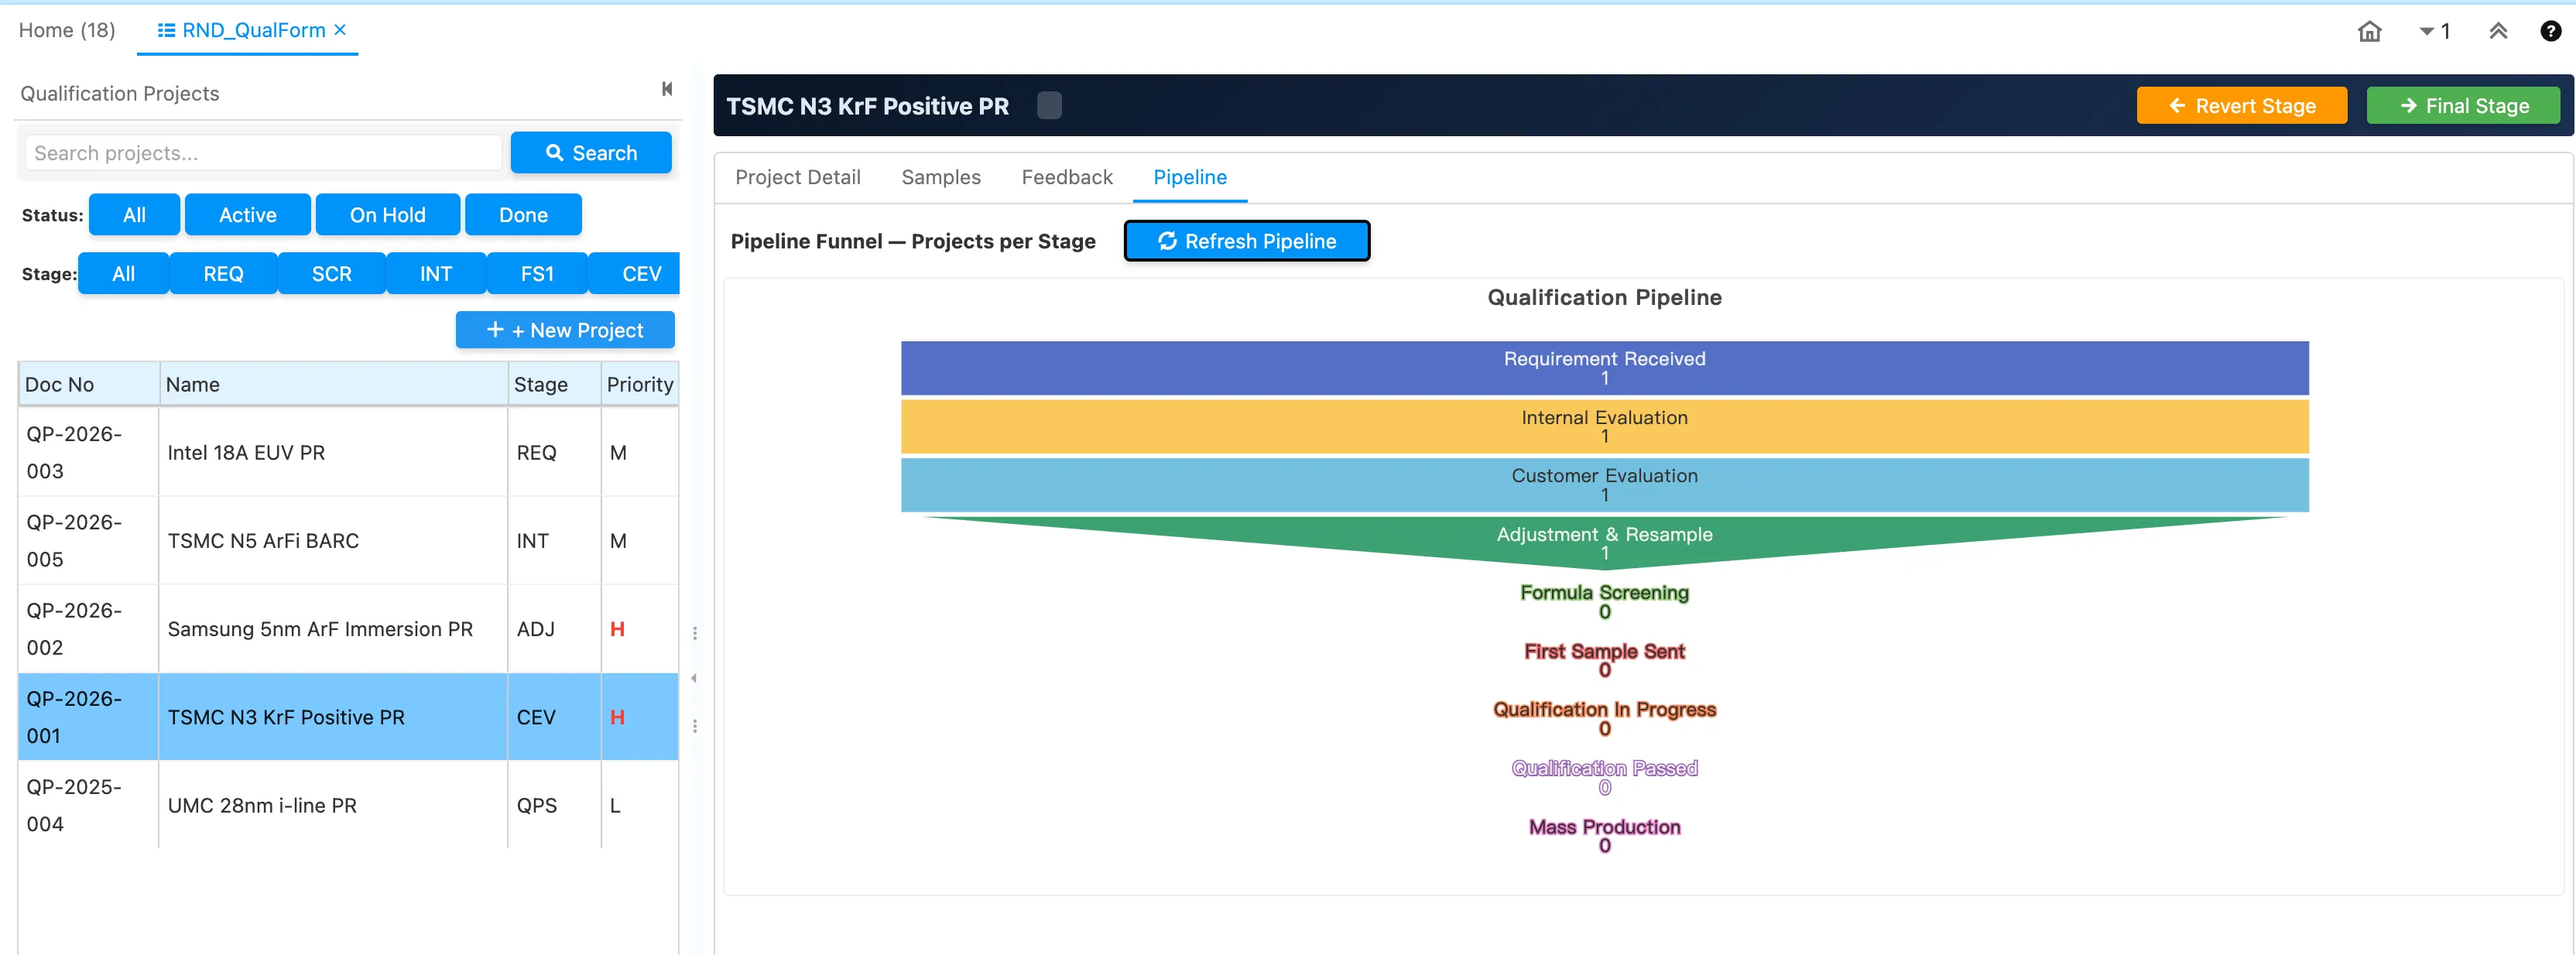The image size is (2576, 955).
Task: Click the Stage column header
Action: point(540,384)
